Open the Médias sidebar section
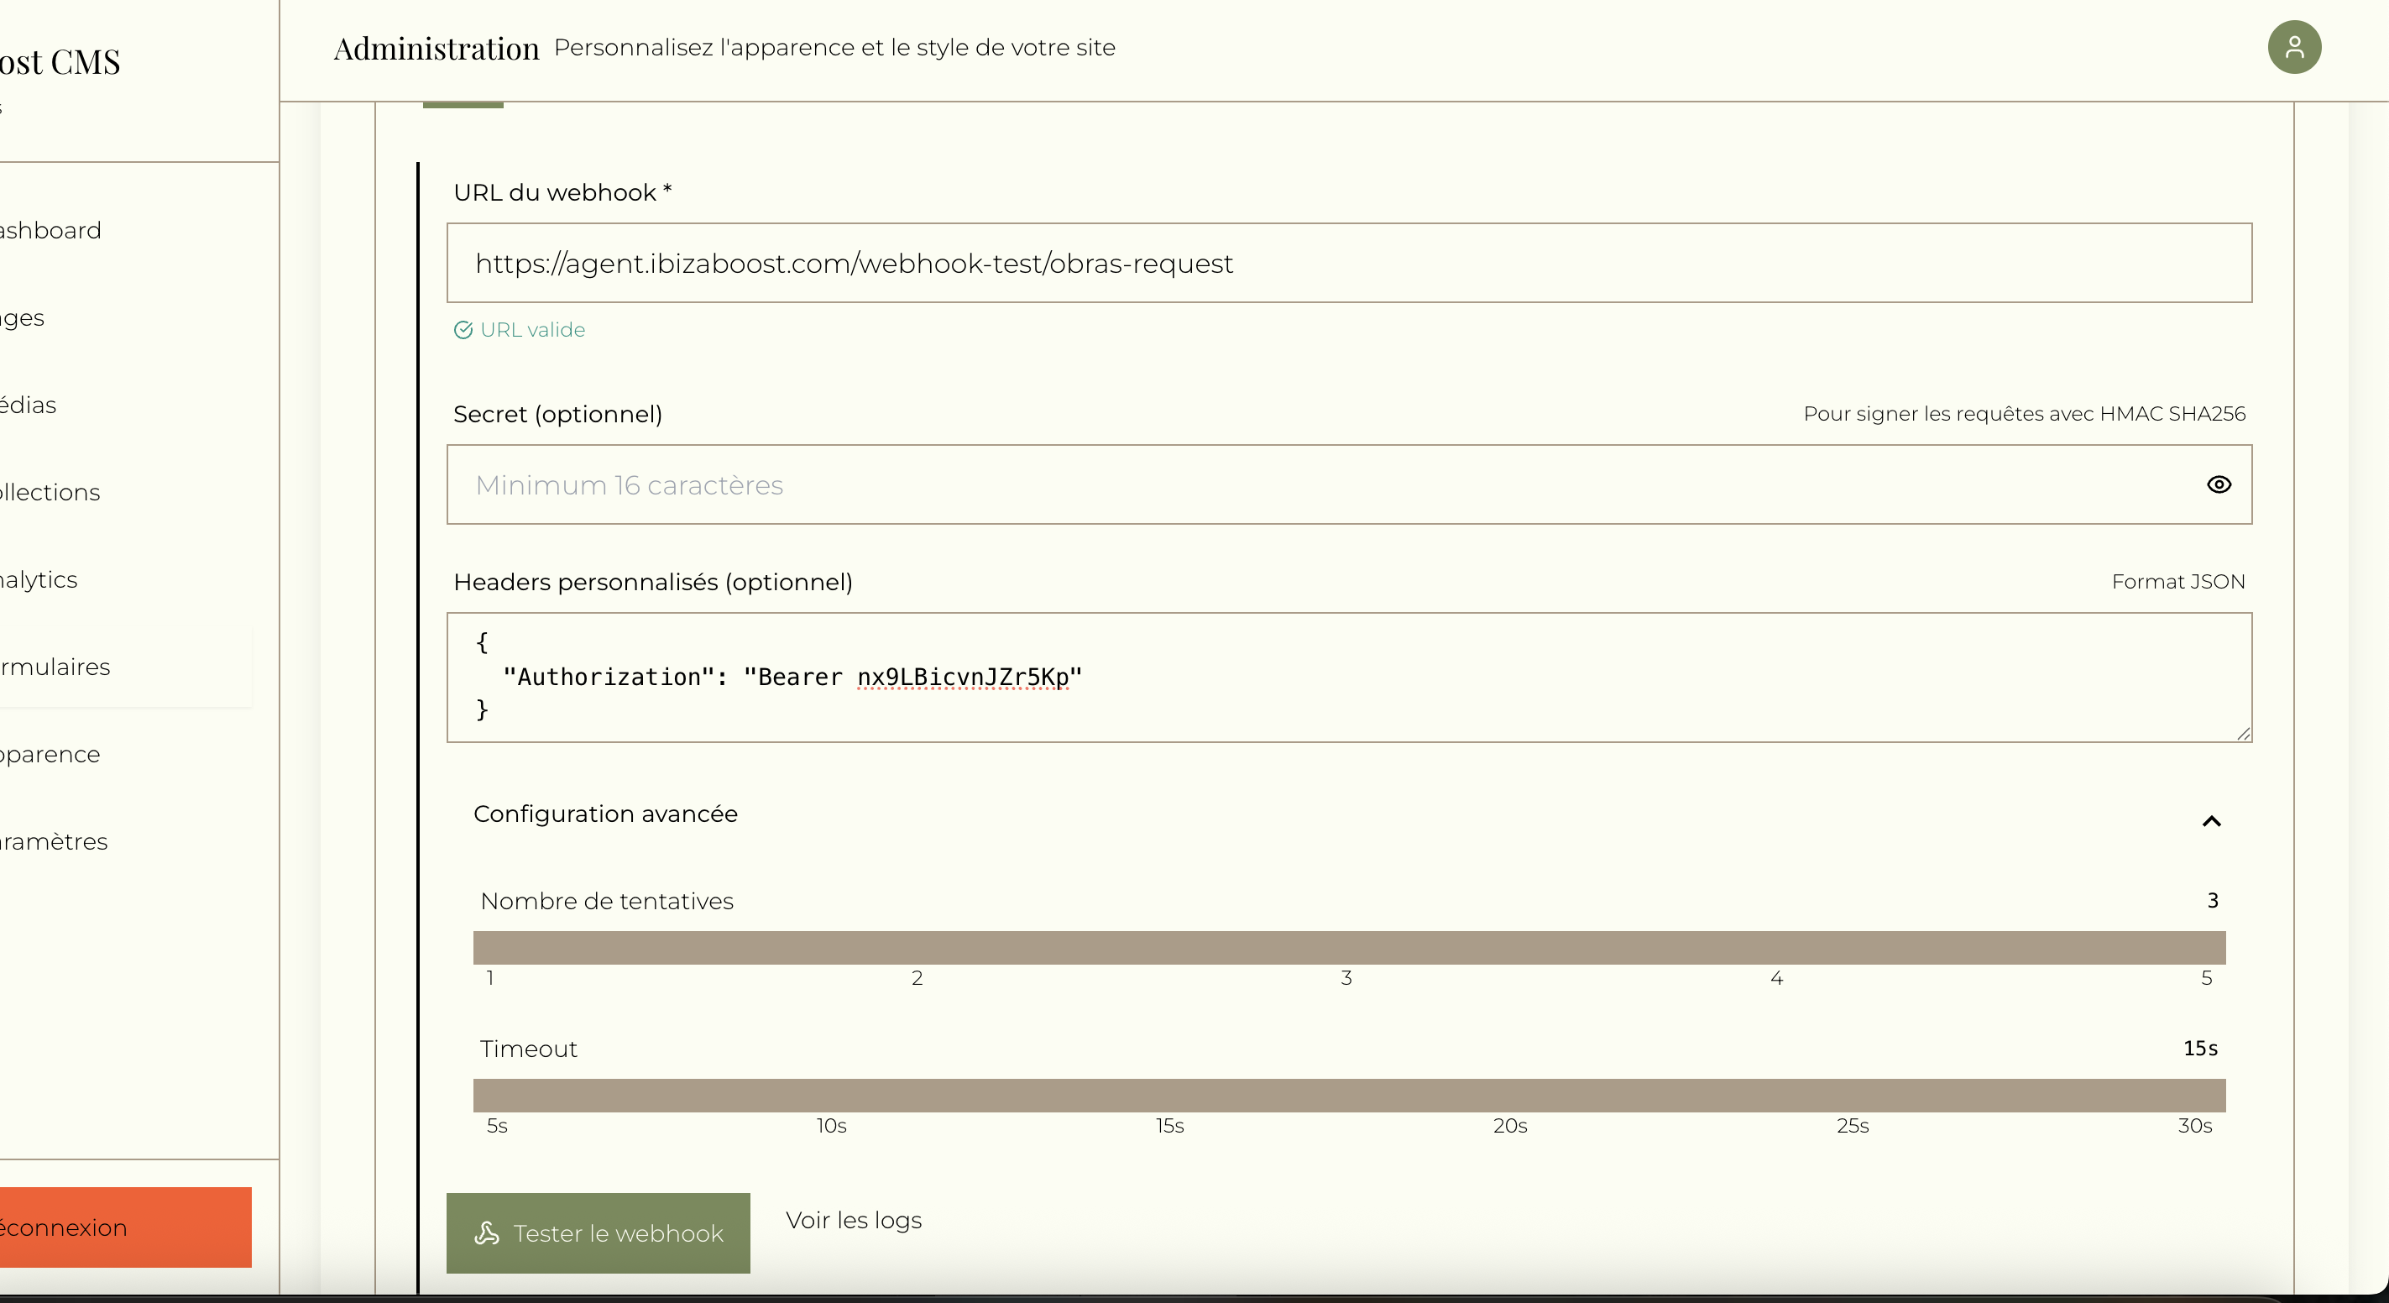This screenshot has width=2389, height=1303. (29, 406)
